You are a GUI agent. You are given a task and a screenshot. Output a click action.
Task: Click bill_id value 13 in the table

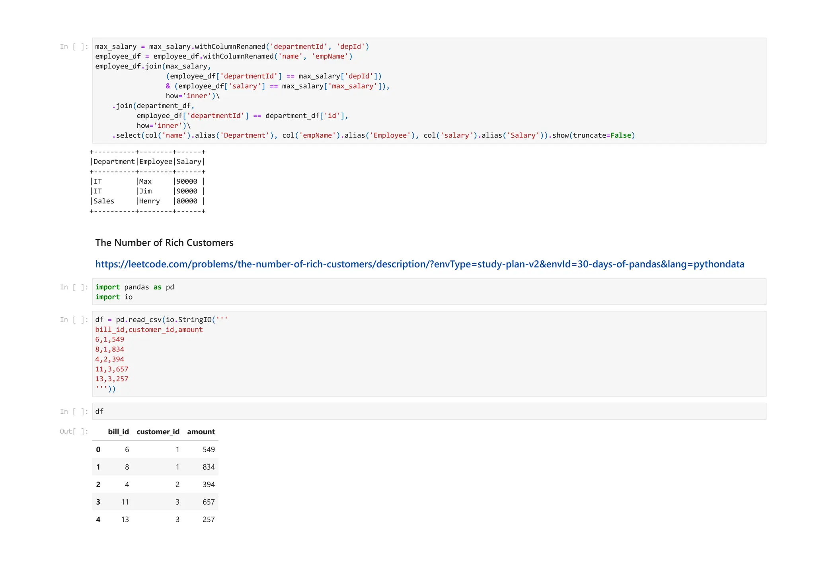125,519
